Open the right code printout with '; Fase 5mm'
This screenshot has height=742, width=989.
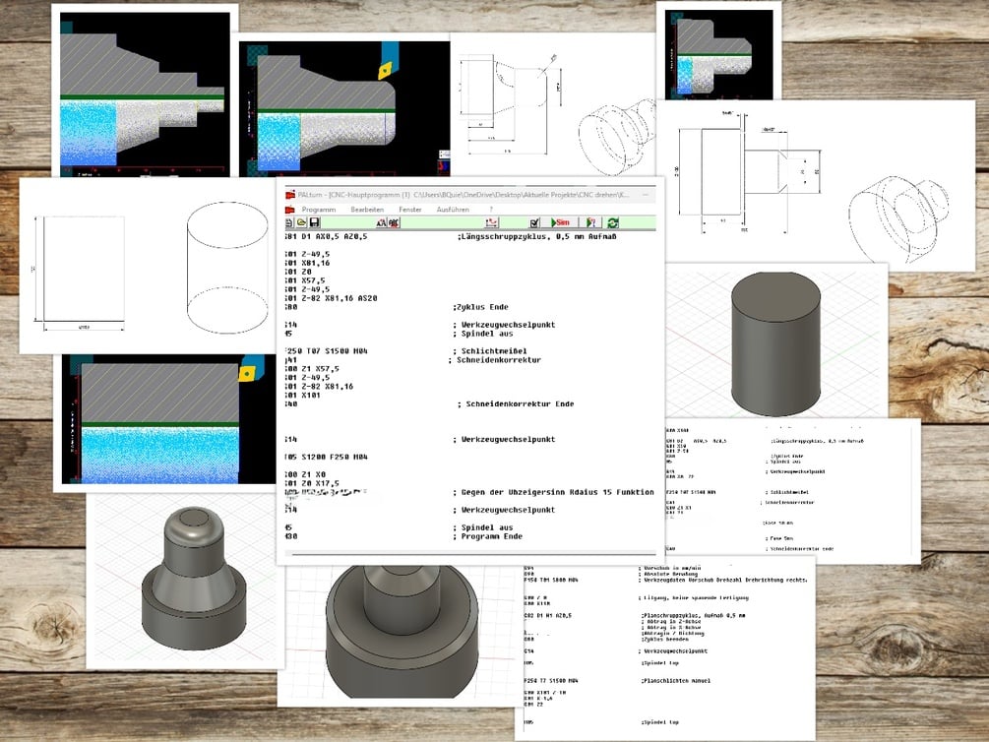793,491
